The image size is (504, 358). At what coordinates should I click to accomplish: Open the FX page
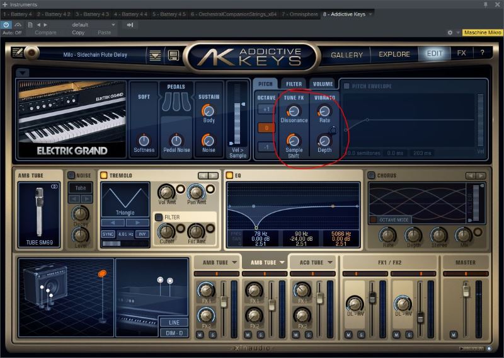click(x=461, y=53)
